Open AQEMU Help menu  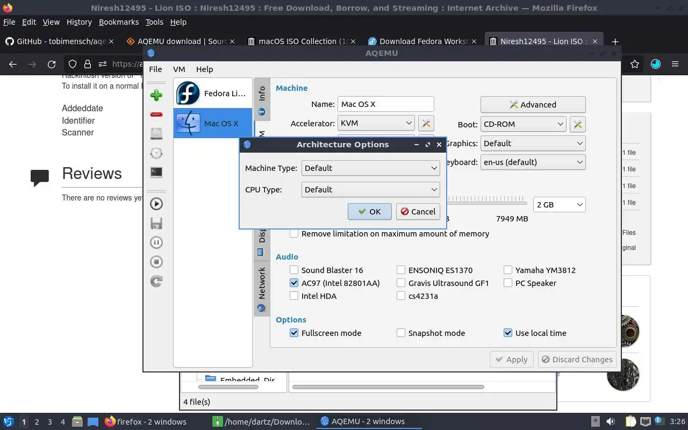pos(204,69)
